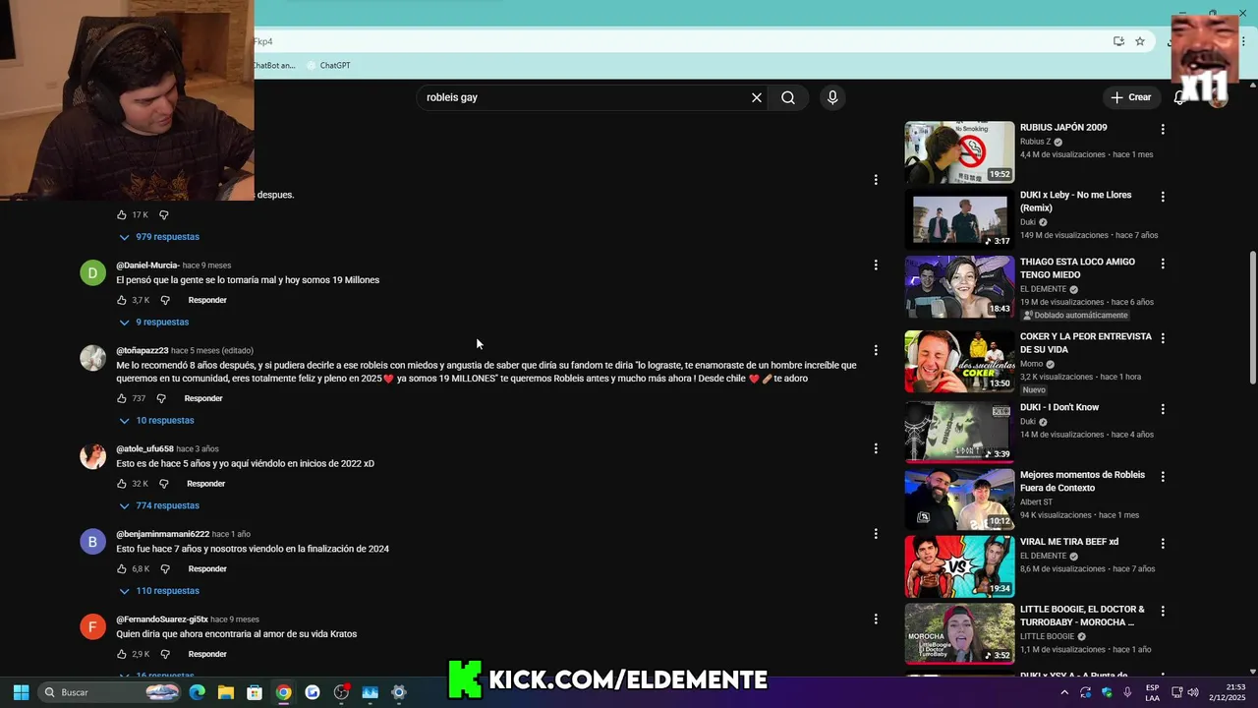This screenshot has width=1258, height=708.
Task: Open Daniel-Murcia's green D avatar
Action: click(92, 272)
